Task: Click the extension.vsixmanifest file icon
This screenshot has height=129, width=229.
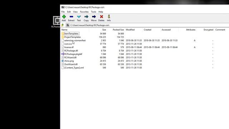Action: (63, 40)
